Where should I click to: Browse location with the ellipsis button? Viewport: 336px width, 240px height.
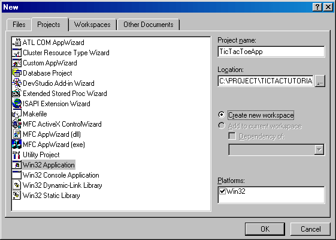click(320, 81)
